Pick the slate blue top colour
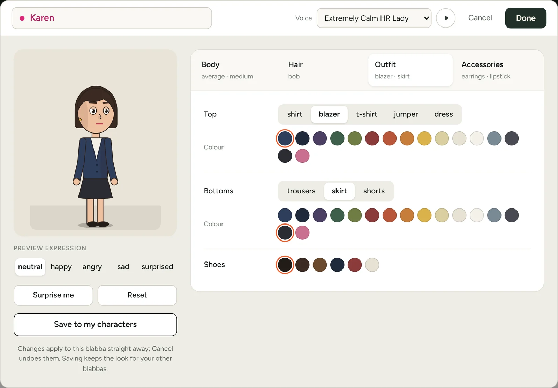558x388 pixels. (x=494, y=138)
